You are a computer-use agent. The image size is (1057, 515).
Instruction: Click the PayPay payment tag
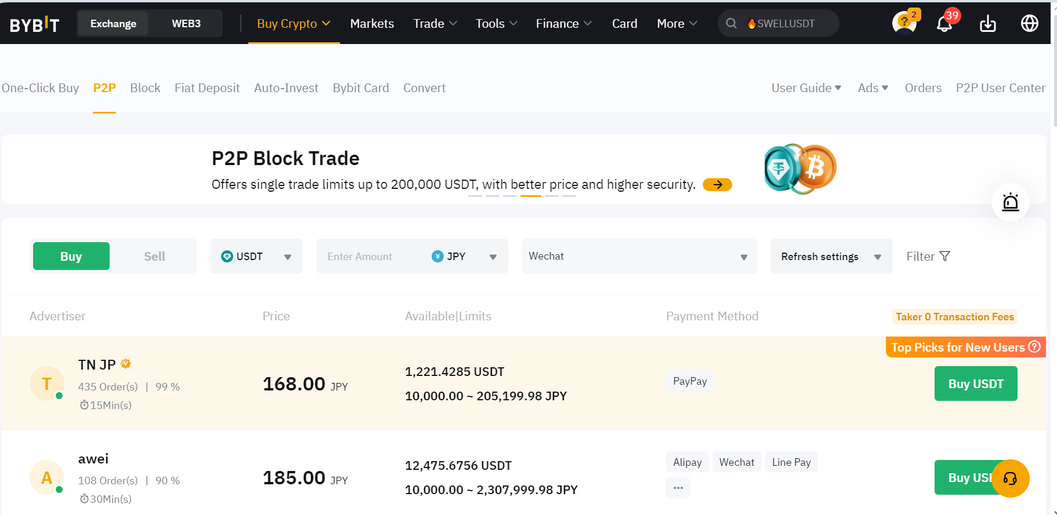click(x=690, y=381)
